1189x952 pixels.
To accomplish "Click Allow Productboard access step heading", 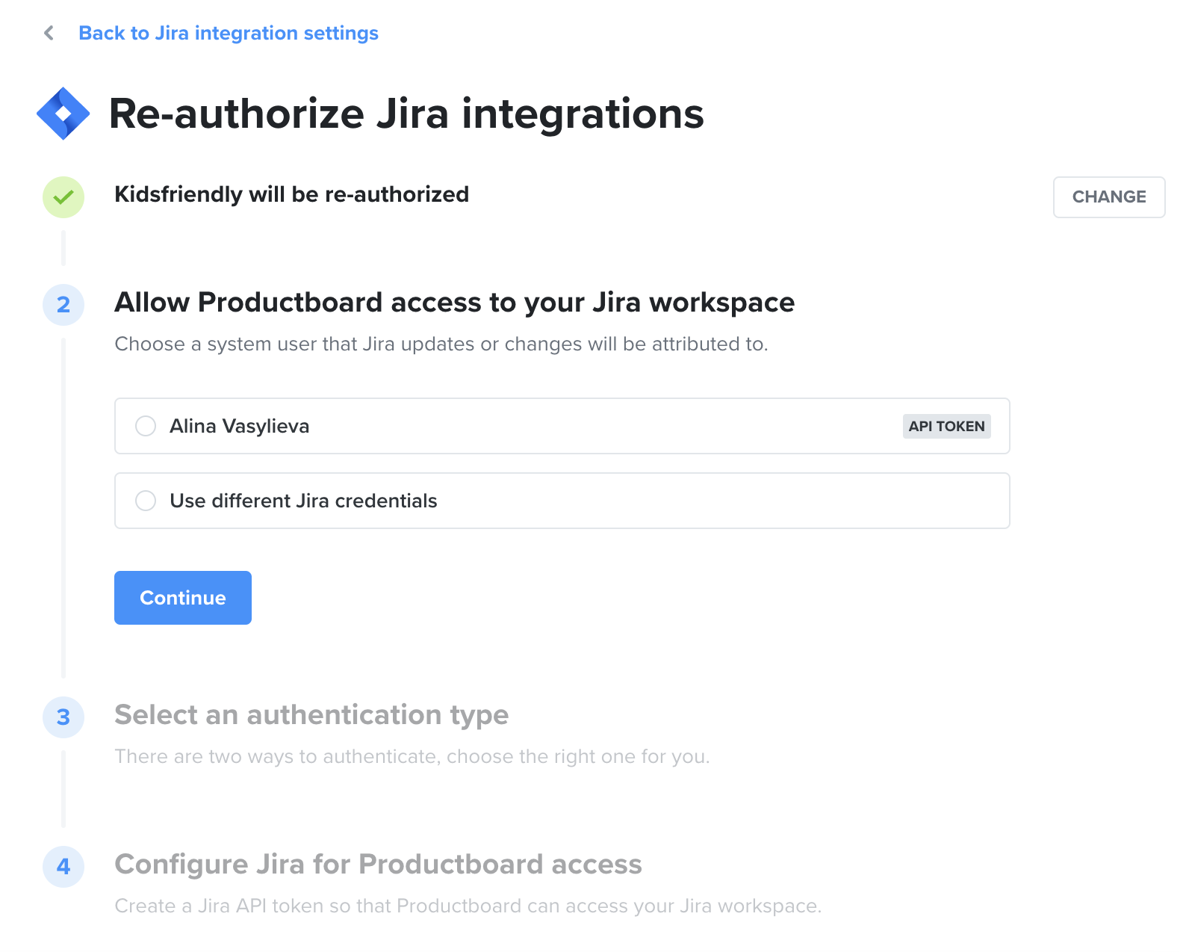I will coord(454,303).
